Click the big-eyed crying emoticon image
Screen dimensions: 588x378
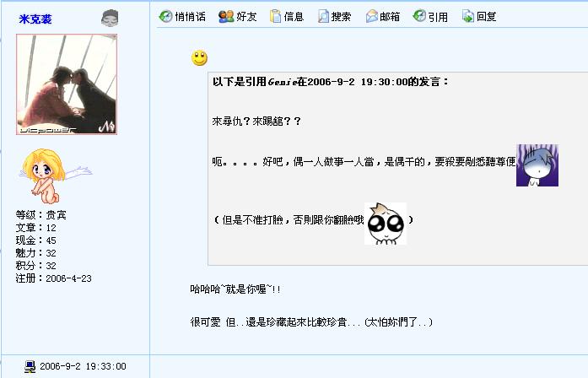coord(386,224)
